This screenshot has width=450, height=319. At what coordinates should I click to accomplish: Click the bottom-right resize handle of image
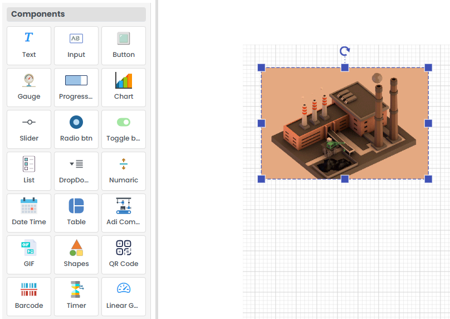(x=428, y=179)
